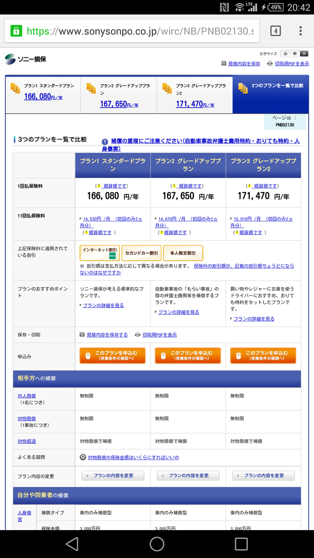Switch to プラン2 グレードアッププラン tab
This screenshot has width=314, height=558.
119,94
